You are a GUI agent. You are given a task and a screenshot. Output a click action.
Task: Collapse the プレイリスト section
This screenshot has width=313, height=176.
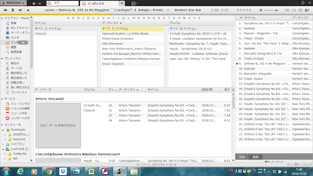(x=2, y=59)
